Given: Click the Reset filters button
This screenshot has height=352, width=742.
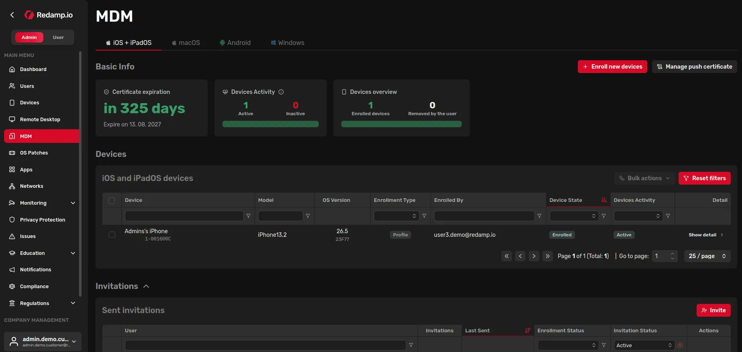Looking at the screenshot, I should pyautogui.click(x=705, y=178).
